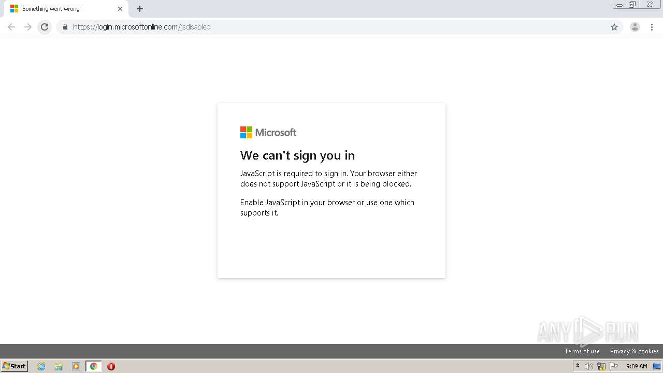Screen dimensions: 663x373
Task: Click the 'JavaScript is required to sign in' paragraph
Action: 328,178
